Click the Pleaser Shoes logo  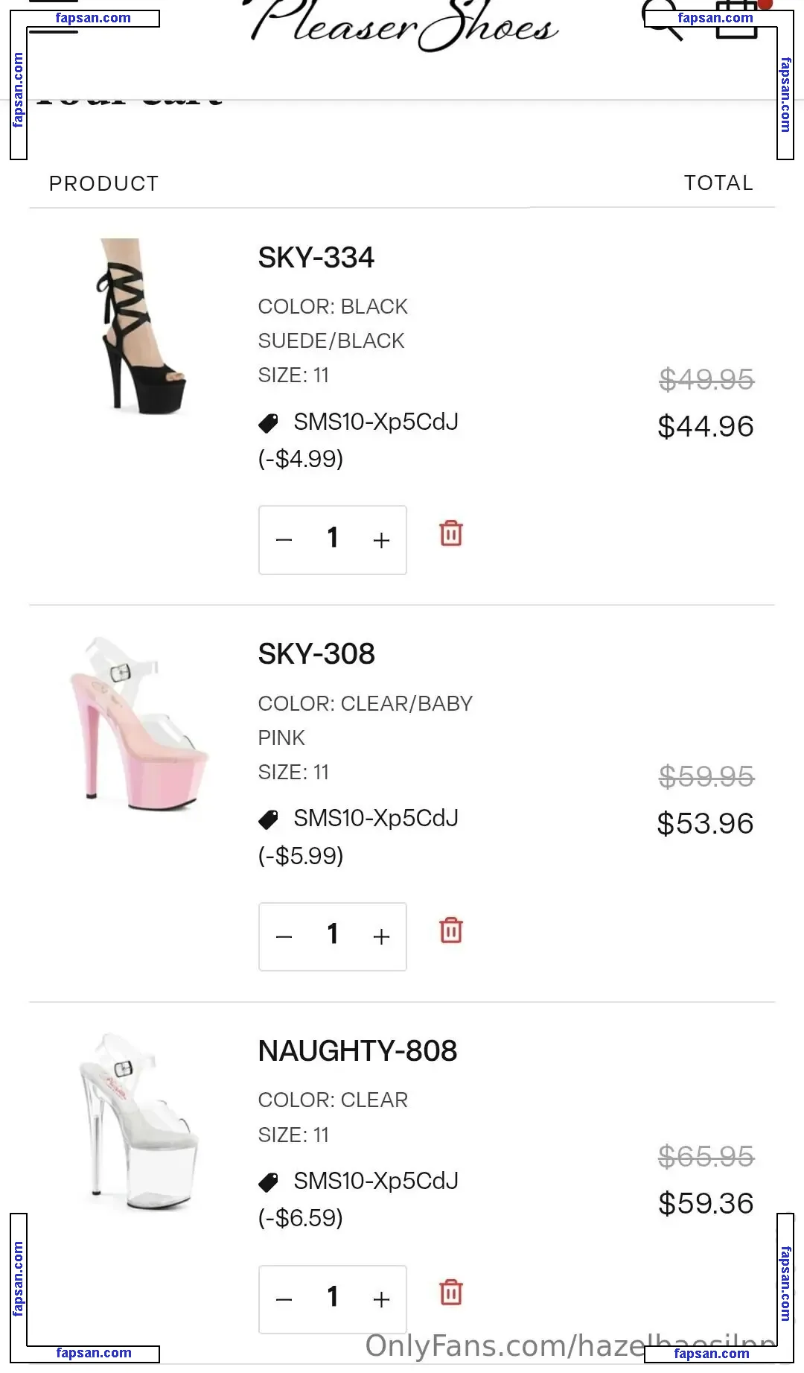click(x=404, y=27)
